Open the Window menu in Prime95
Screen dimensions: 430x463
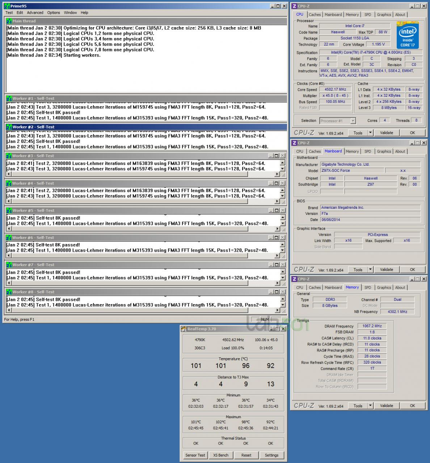[x=70, y=13]
